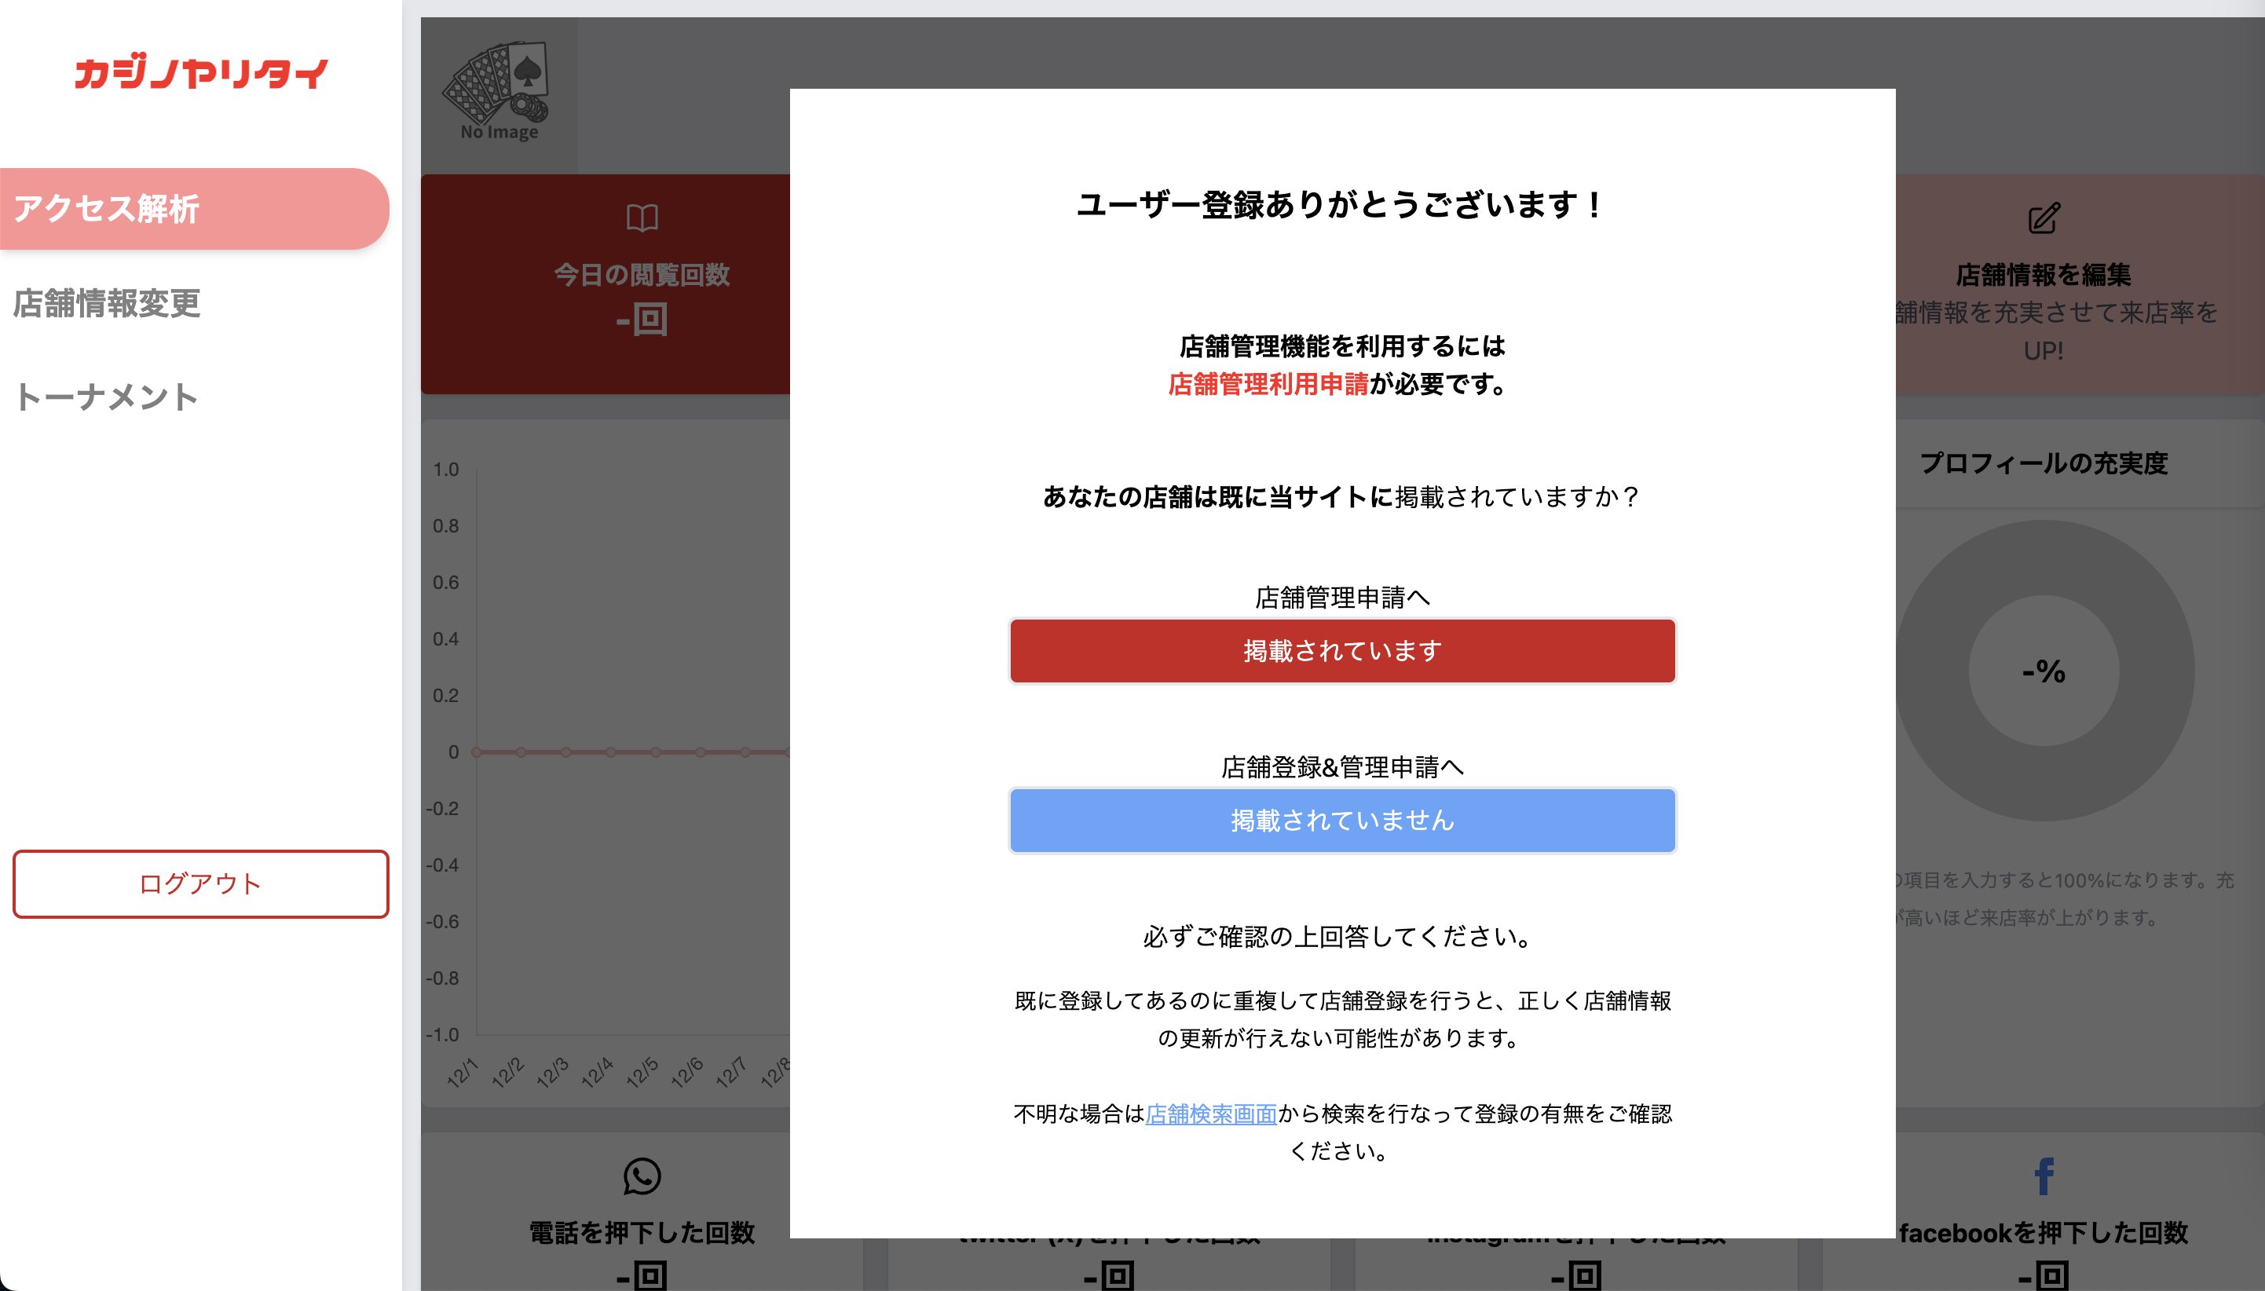Click the 12/4 chart axis label
Viewport: 2265px width, 1291px height.
coord(597,1072)
